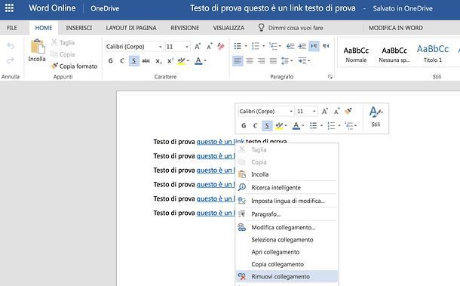Justify text in the ribbon
The image size is (460, 286).
(273, 61)
